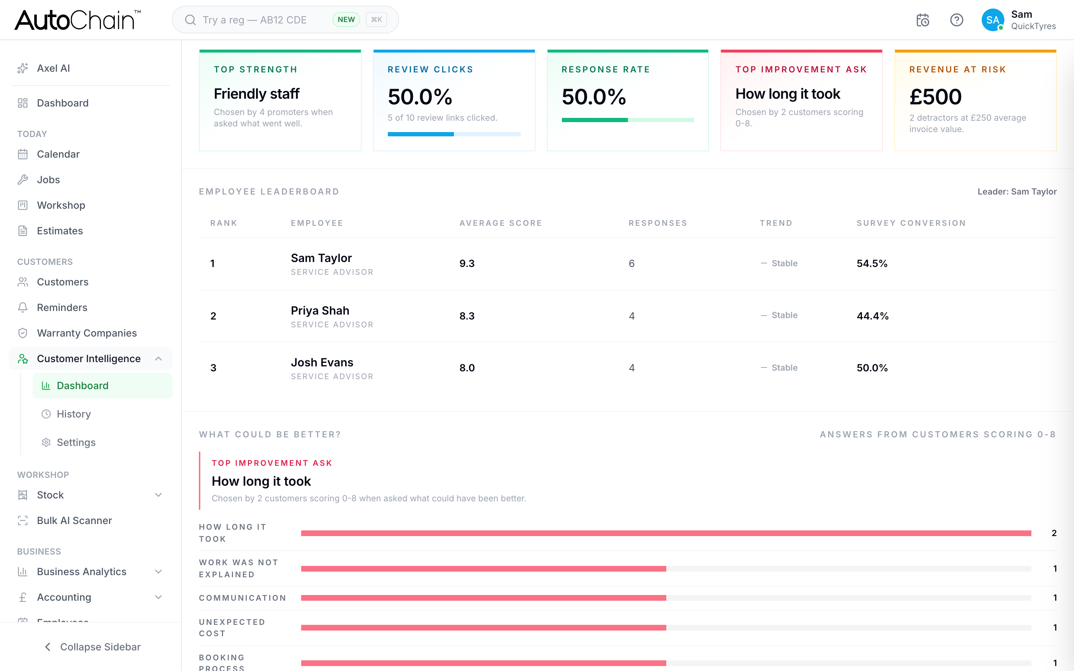Click the SA user avatar
1074x671 pixels.
tap(993, 20)
